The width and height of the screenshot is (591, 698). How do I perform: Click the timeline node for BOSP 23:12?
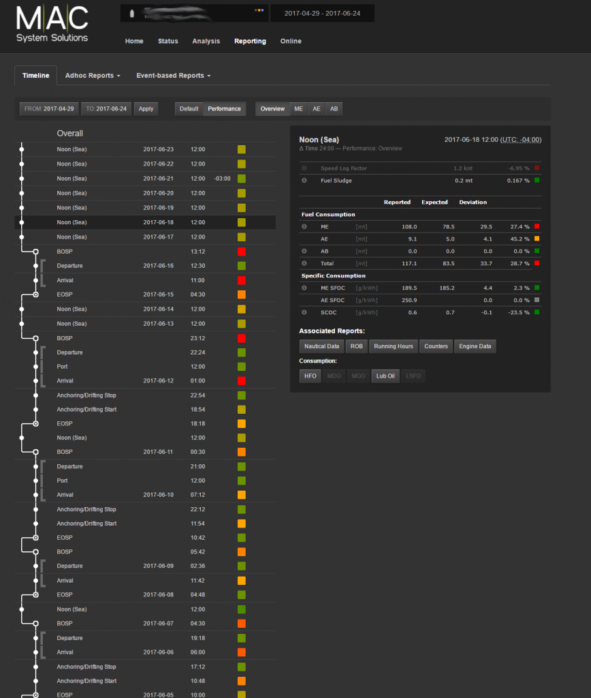(36, 338)
